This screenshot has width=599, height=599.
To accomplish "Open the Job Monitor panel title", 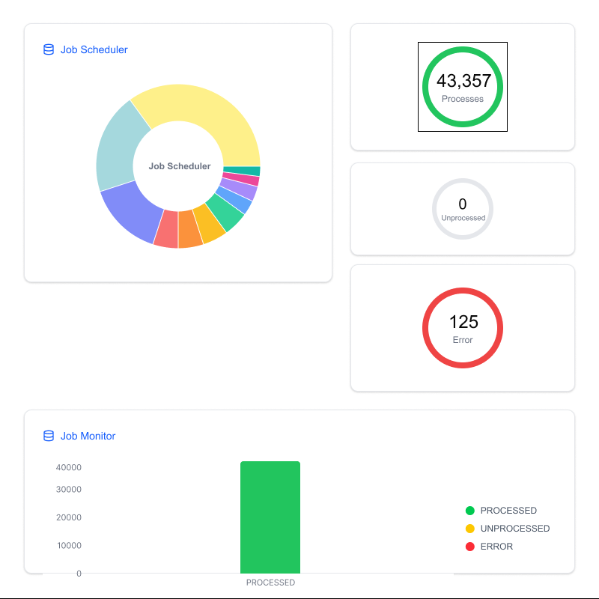I will coord(88,436).
